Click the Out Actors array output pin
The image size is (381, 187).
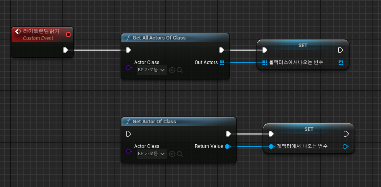click(222, 62)
